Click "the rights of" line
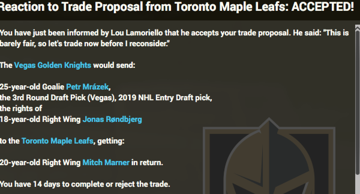The width and height of the screenshot is (360, 194). 21,108
